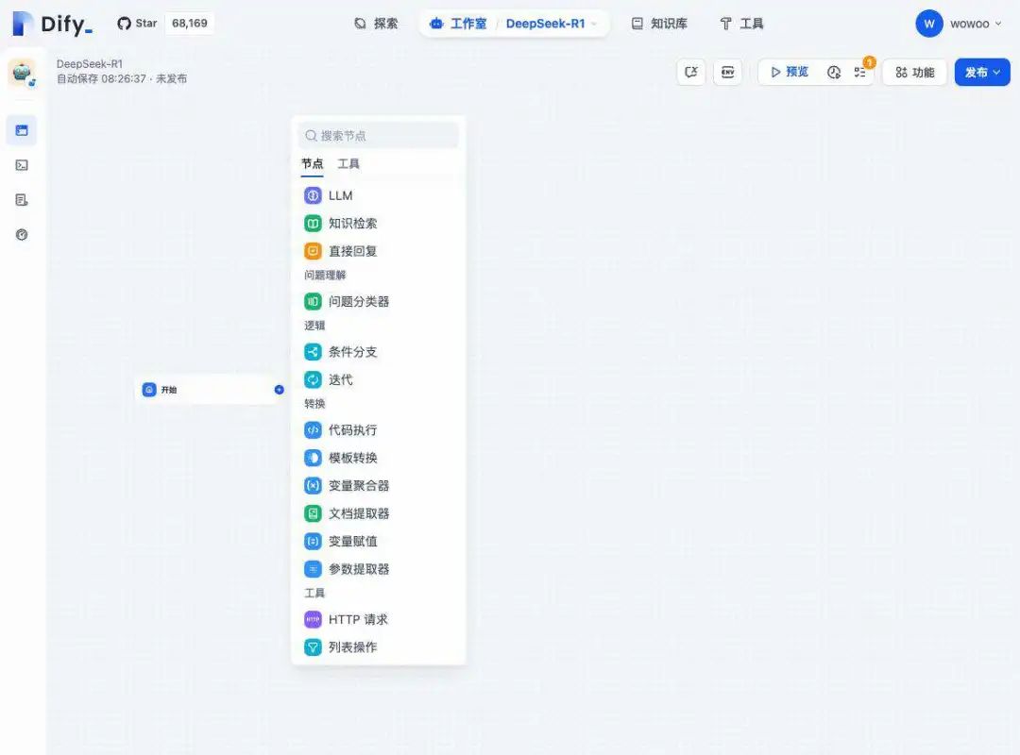Open the 发布 publish dropdown
Image resolution: width=1020 pixels, height=755 pixels.
coord(982,72)
